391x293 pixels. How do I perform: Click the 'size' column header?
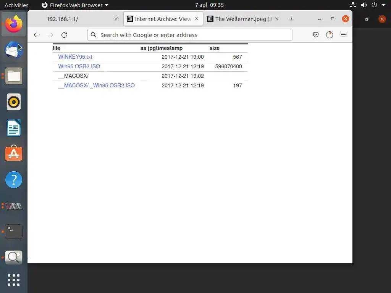[215, 48]
